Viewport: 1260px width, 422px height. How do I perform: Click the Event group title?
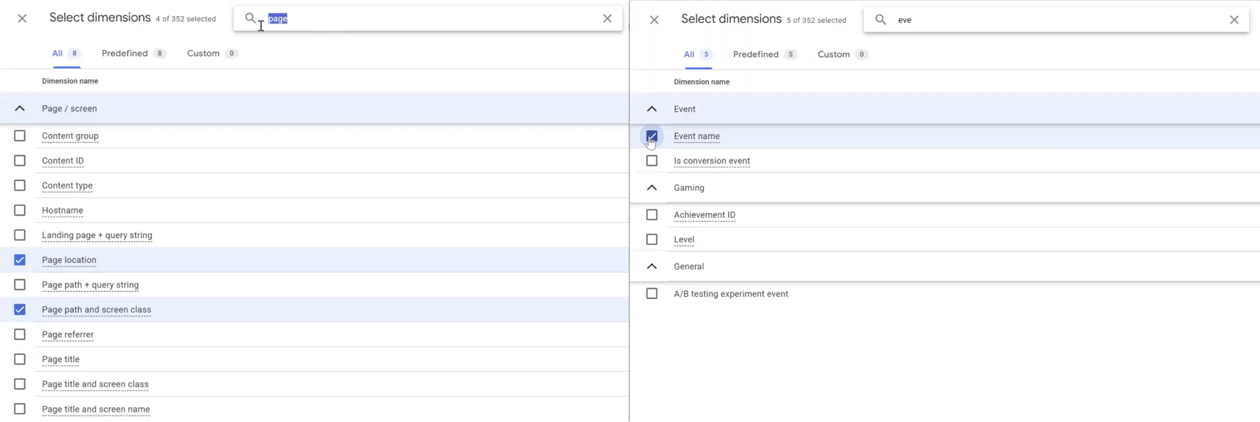click(x=685, y=109)
